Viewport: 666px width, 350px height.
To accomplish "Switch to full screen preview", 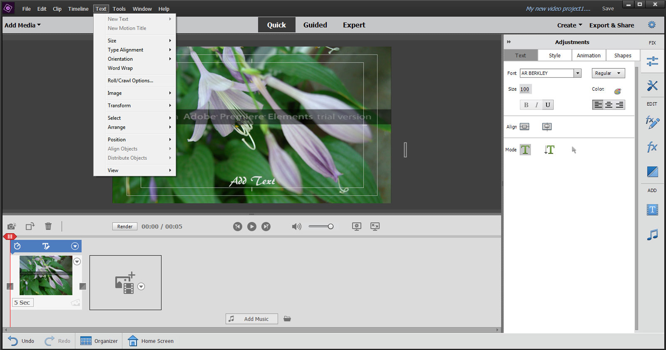I will 375,226.
